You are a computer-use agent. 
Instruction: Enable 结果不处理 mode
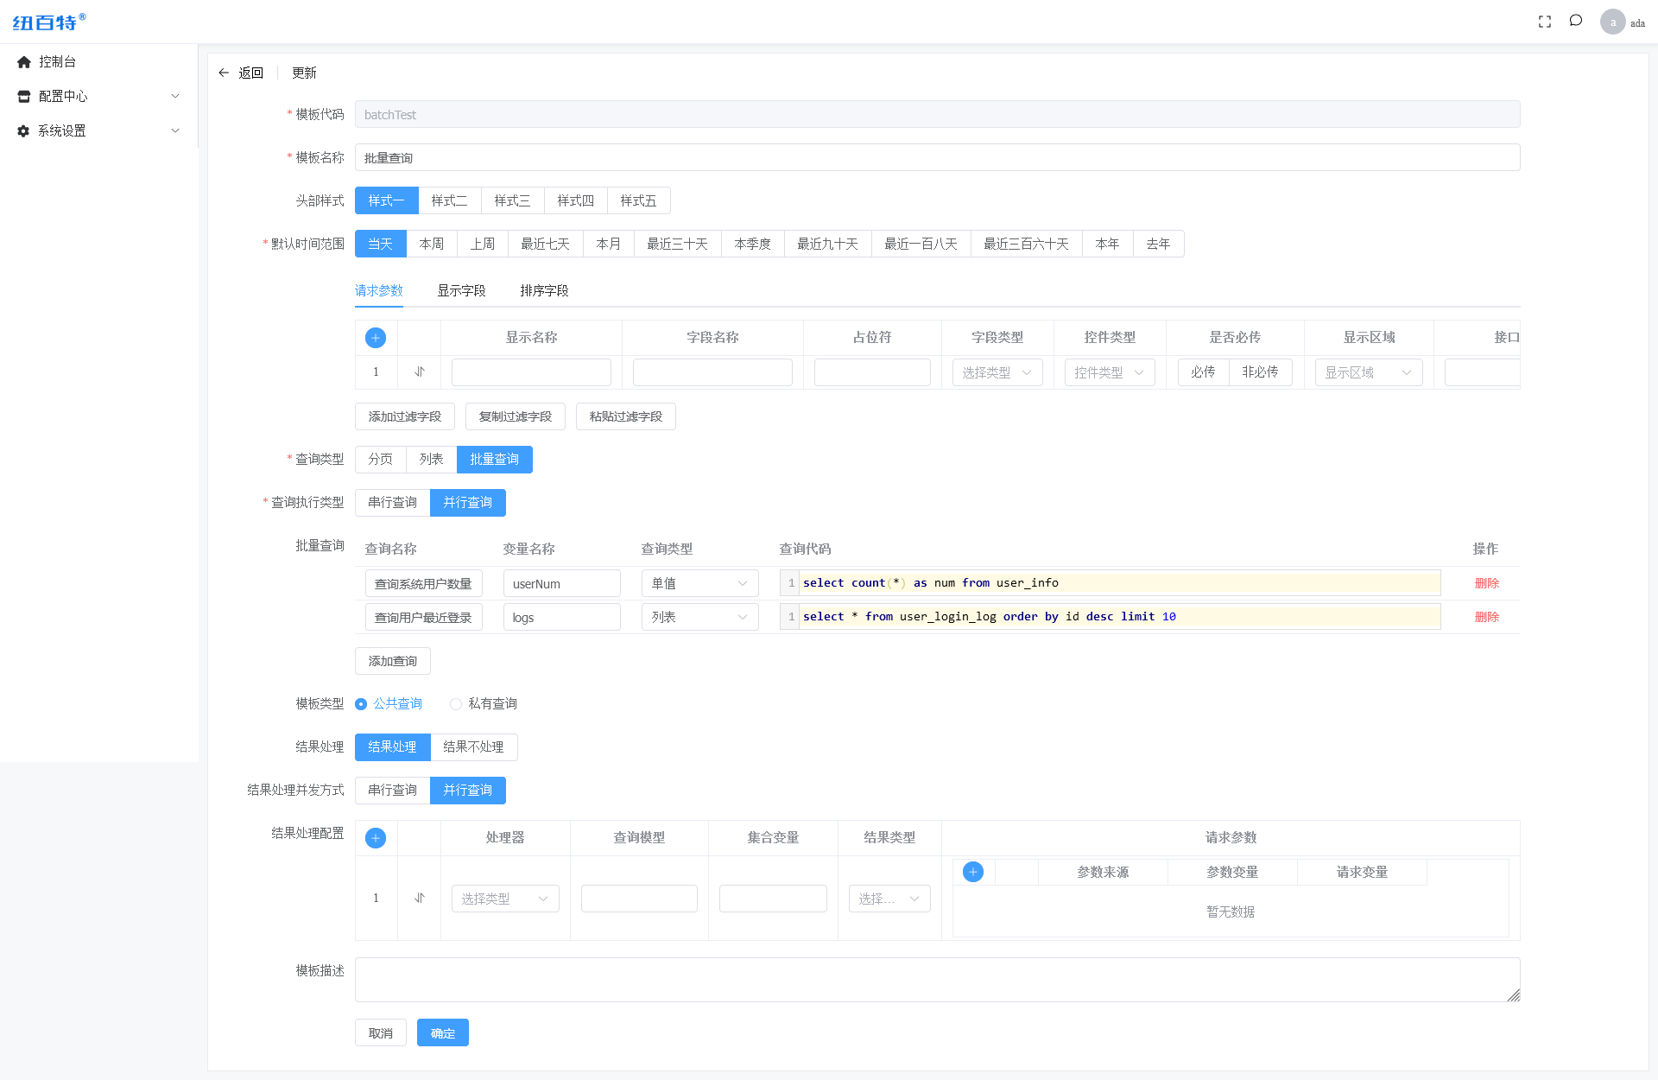click(x=473, y=746)
